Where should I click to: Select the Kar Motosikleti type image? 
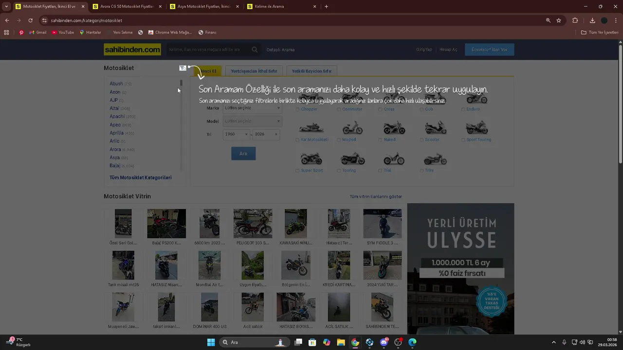[311, 127]
